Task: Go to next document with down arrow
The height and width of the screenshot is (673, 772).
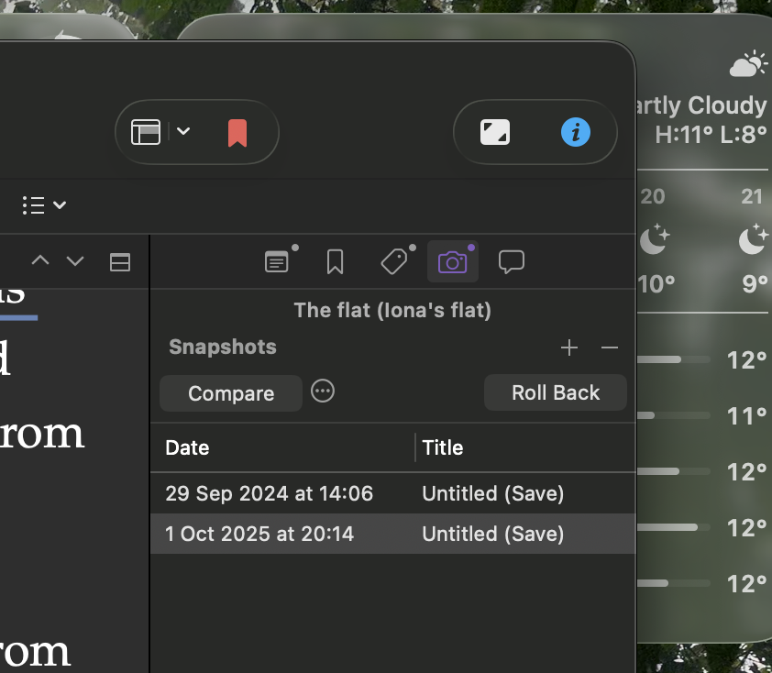Action: click(x=75, y=261)
